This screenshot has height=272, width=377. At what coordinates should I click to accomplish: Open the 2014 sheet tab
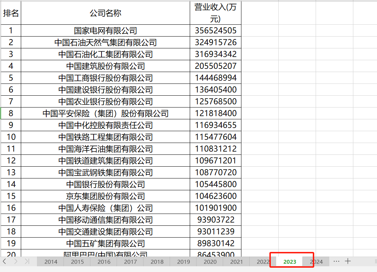click(x=51, y=262)
